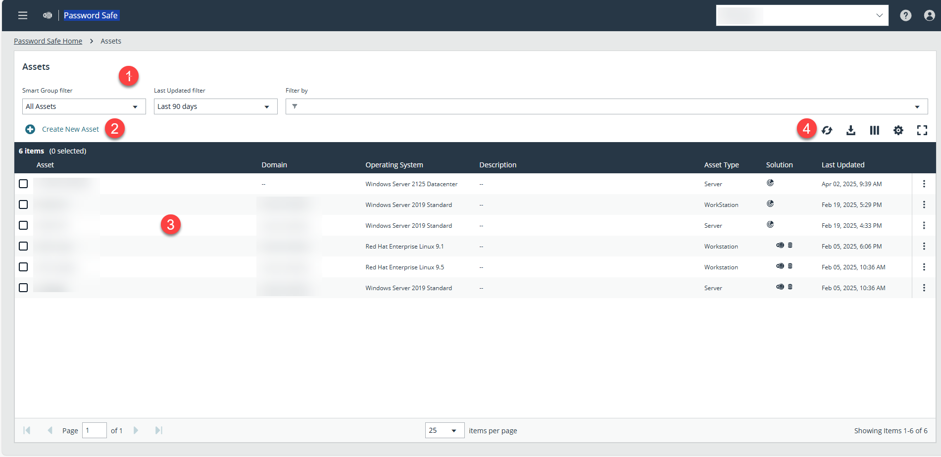Click the WorkStation asset type in Feb 19 row
The height and width of the screenshot is (457, 941).
(721, 205)
